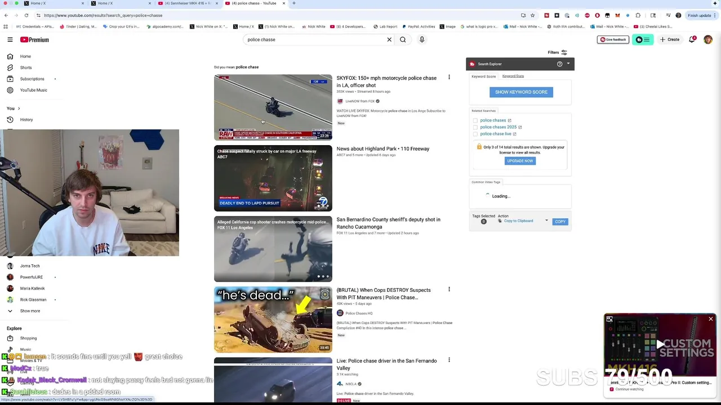Close the miniplayer with the X
This screenshot has height=405, width=721.
(711, 319)
